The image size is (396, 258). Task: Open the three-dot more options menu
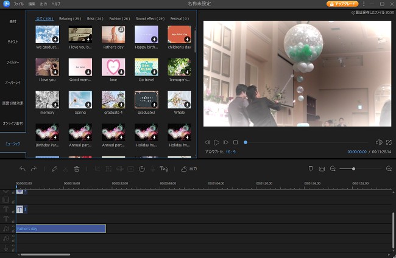[x=364, y=4]
